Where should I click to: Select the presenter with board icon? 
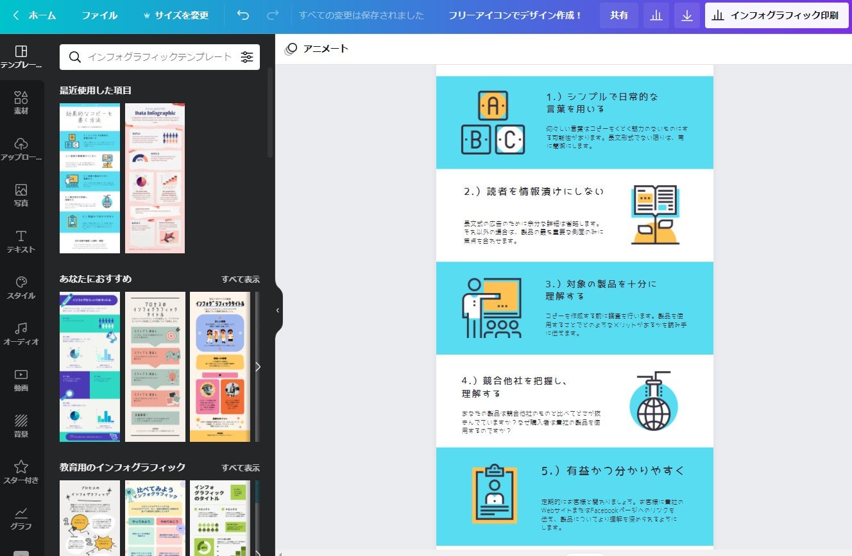pyautogui.click(x=492, y=308)
